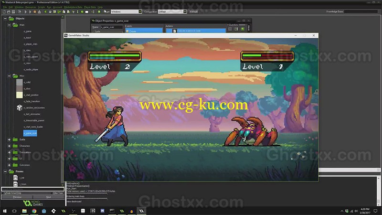Click the resource search input field
382x215 pixels.
tap(32, 189)
